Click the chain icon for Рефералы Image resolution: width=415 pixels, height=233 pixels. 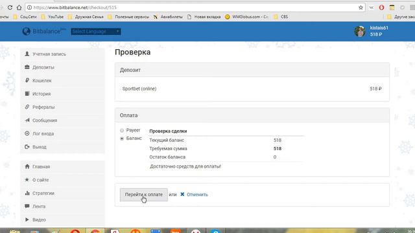pos(27,107)
